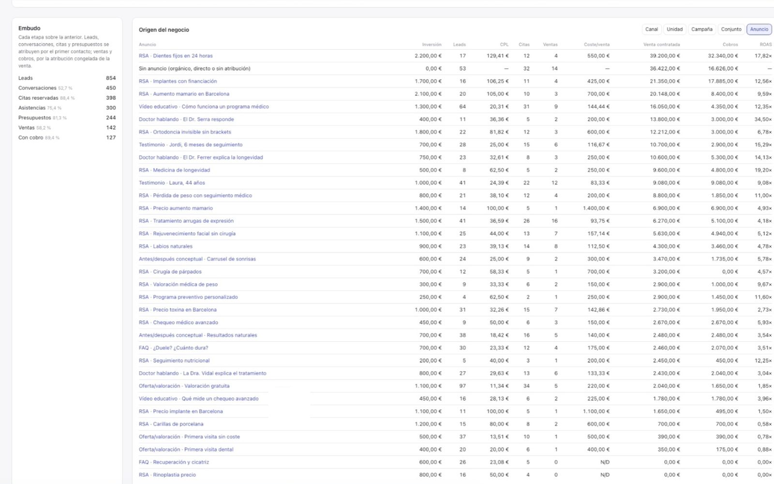
Task: Click the Inversión column header
Action: pos(432,45)
